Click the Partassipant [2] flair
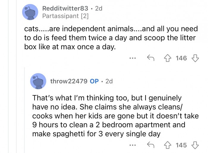Viewport: 208px width, 153px height. [x=65, y=16]
